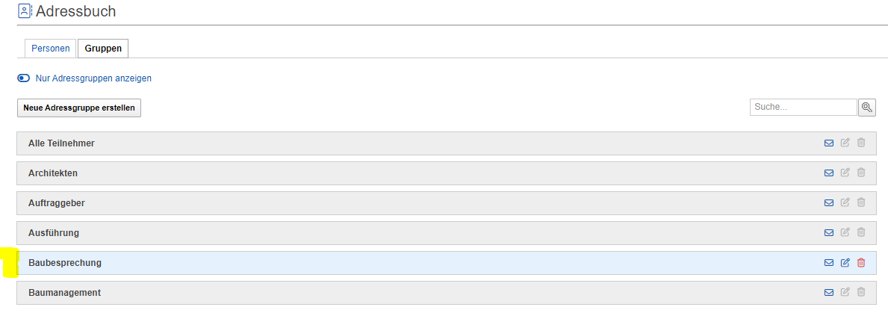This screenshot has height=310, width=888.
Task: Select the Gruppen tab
Action: click(103, 49)
